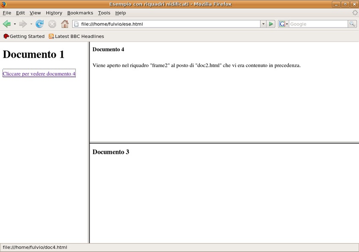Maximize the Firefox window

click(x=345, y=4)
